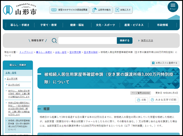Click the chevron next to sidebar 空き家の除却
Viewport: 183px width, 136px height.
tap(7, 85)
